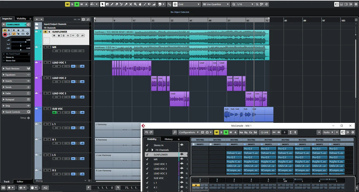Toggle visibility checkmark for Stereo In
This screenshot has height=192, width=359.
[147, 145]
